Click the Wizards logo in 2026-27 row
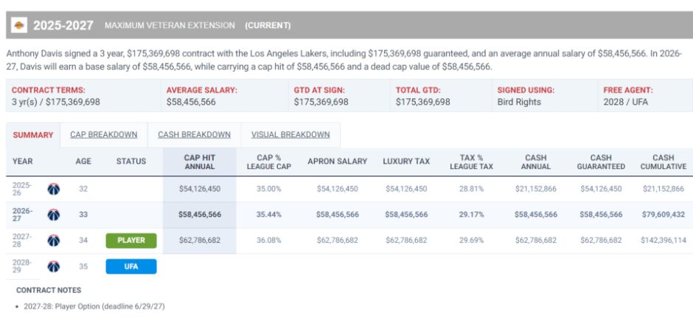 tap(54, 215)
